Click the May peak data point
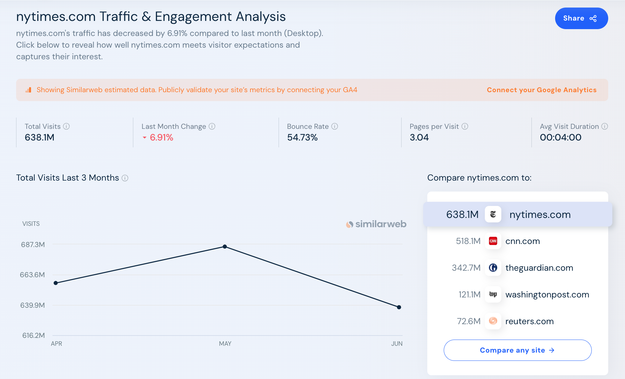625x379 pixels. pyautogui.click(x=225, y=247)
